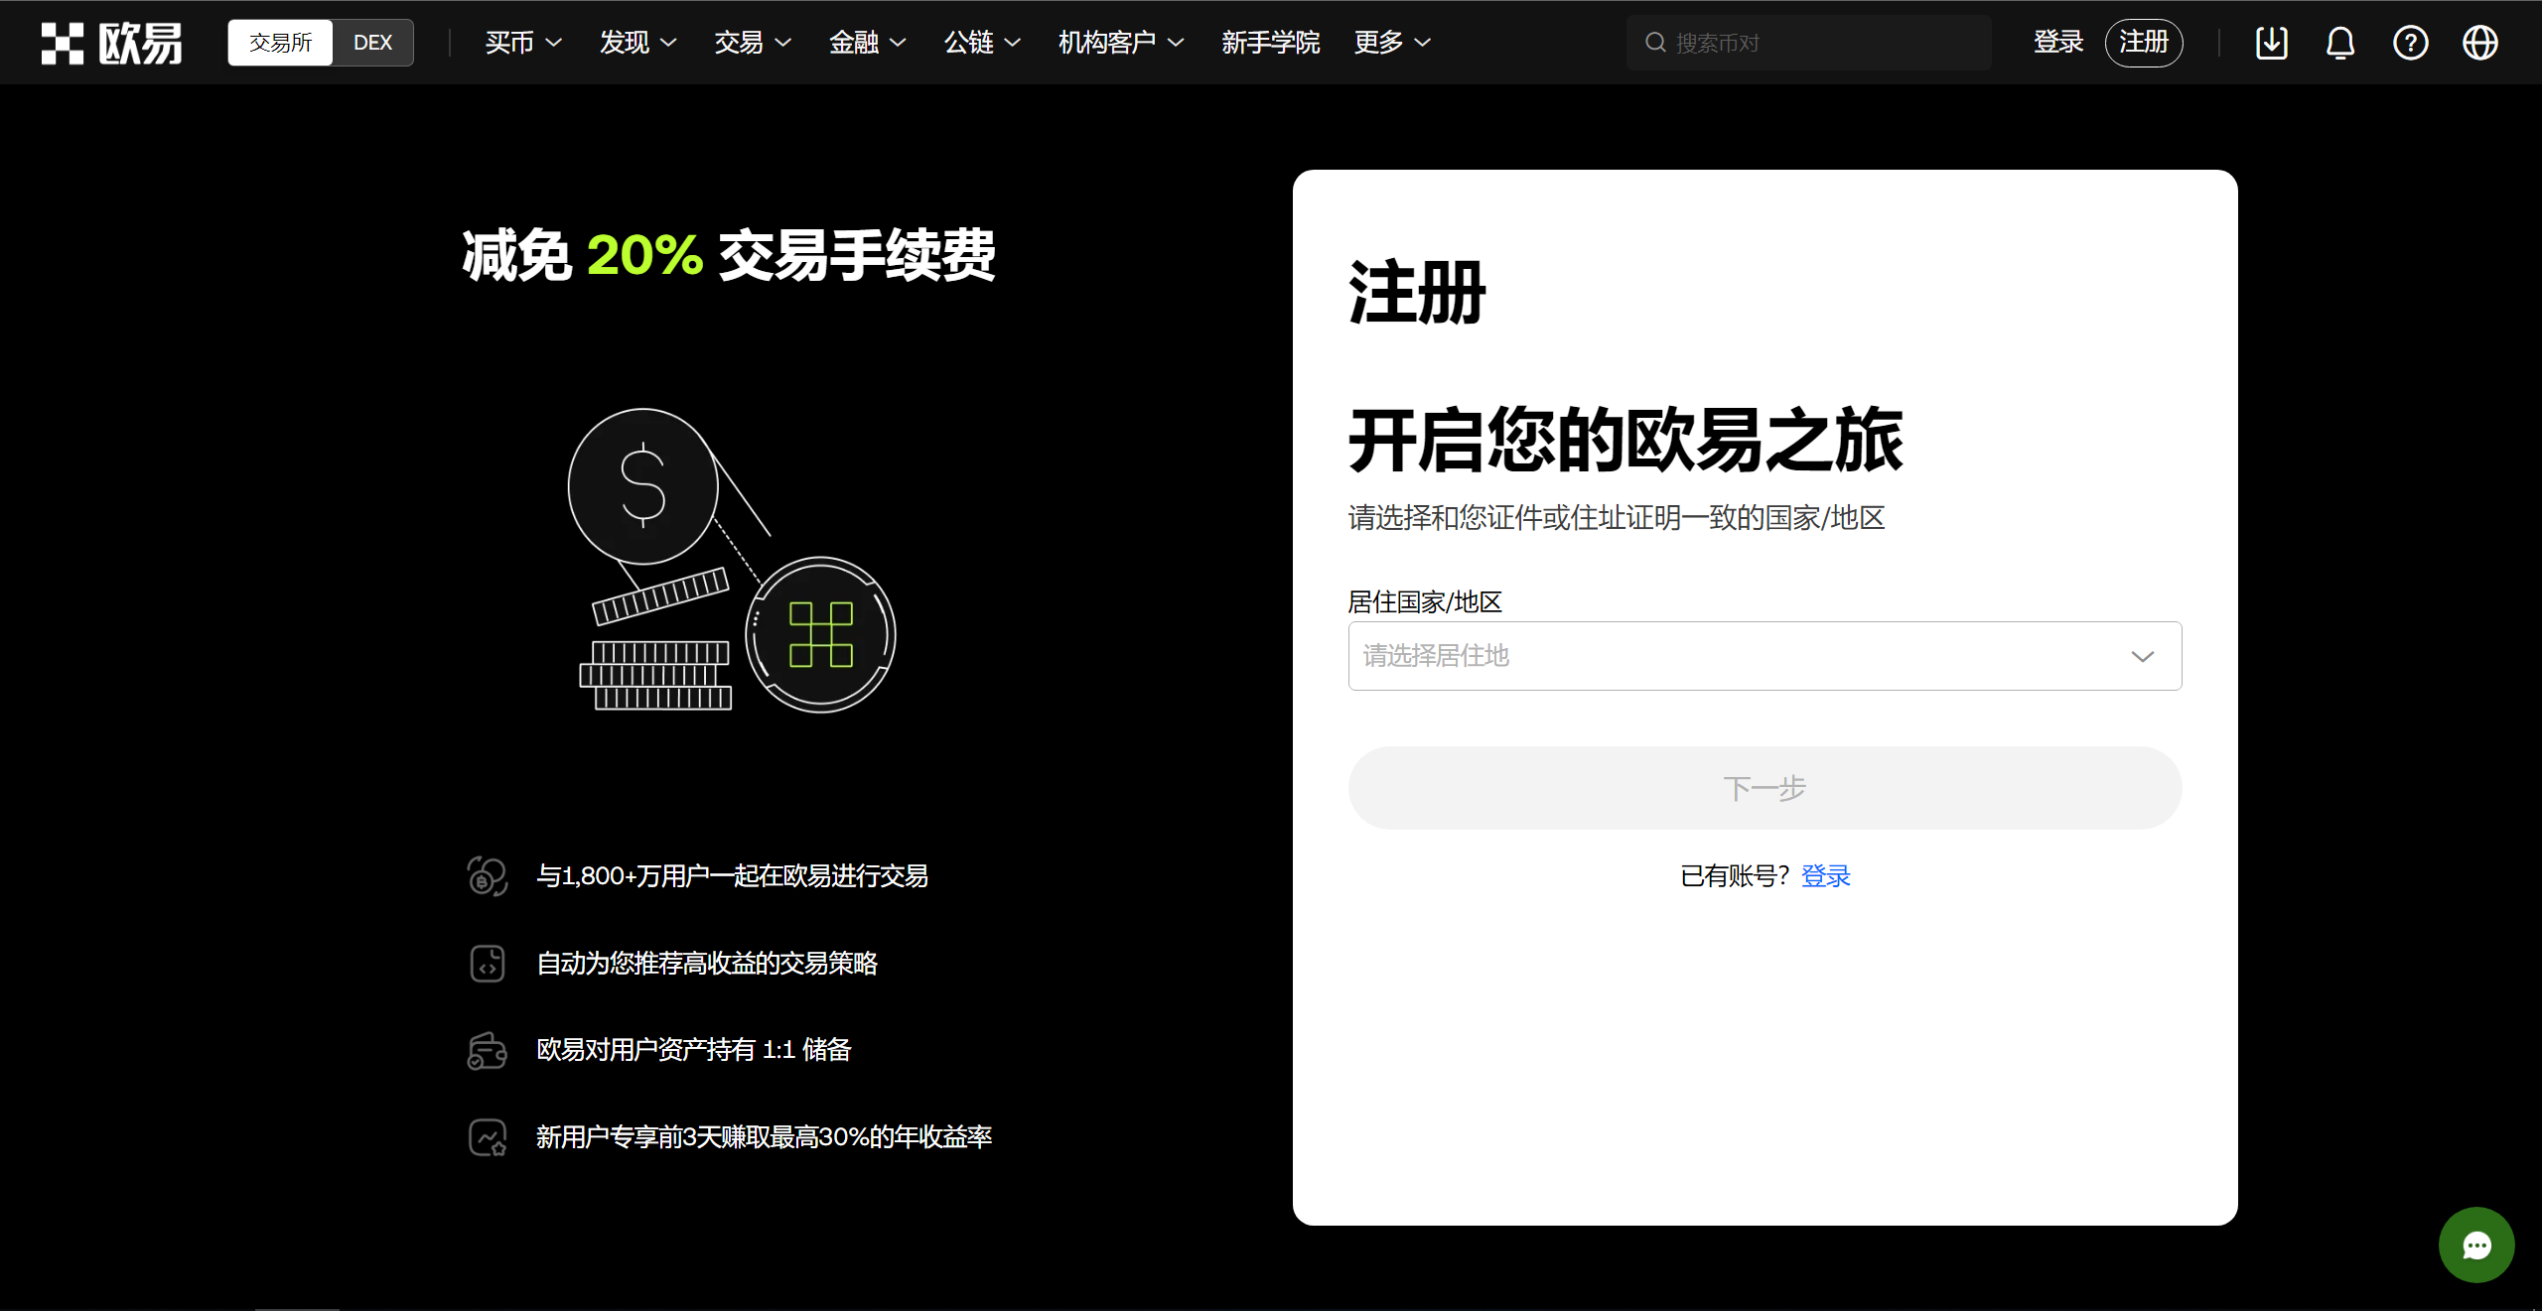Switch back to 交易所 mode

pyautogui.click(x=279, y=42)
